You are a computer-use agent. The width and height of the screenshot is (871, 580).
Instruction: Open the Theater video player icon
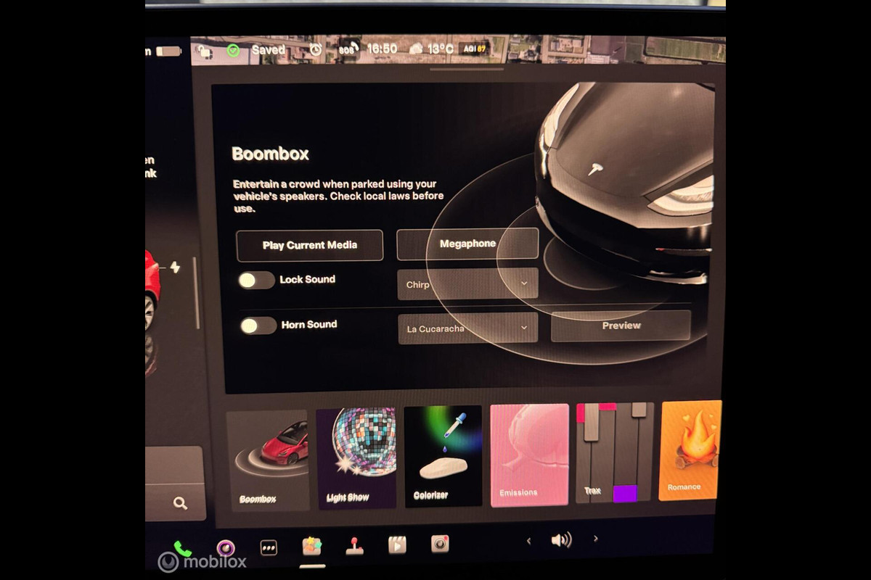tap(397, 544)
